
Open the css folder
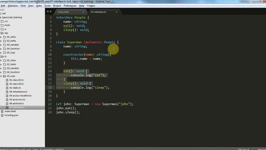click(6, 21)
